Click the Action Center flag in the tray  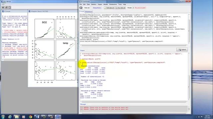tap(202, 117)
